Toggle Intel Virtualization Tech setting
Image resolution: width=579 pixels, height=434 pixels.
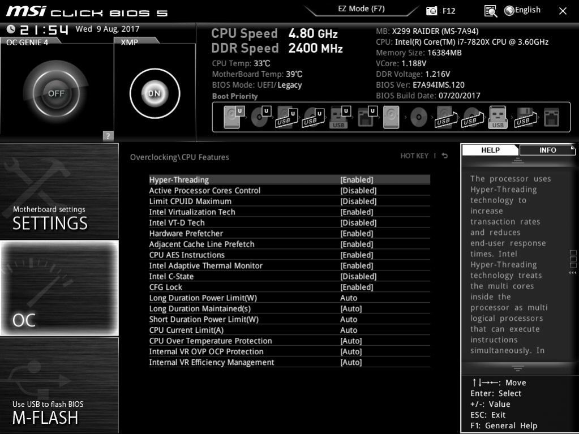(290, 212)
